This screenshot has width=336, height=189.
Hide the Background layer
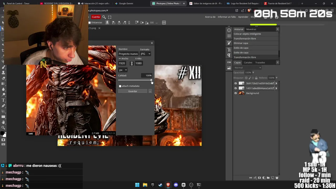point(235,93)
